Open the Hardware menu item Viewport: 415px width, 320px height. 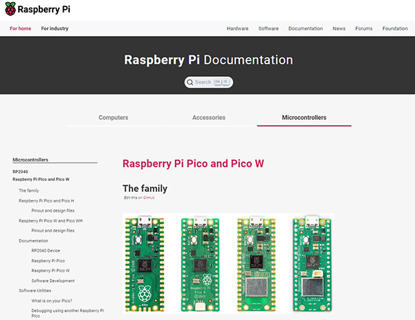(237, 28)
